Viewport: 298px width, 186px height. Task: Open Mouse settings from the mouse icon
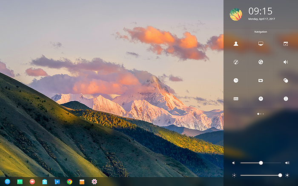tap(286, 80)
